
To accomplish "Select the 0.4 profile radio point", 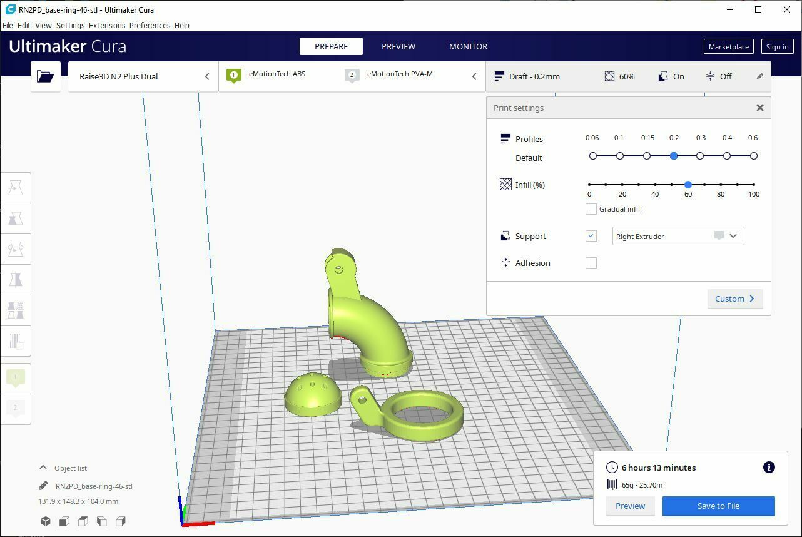I will 727,156.
